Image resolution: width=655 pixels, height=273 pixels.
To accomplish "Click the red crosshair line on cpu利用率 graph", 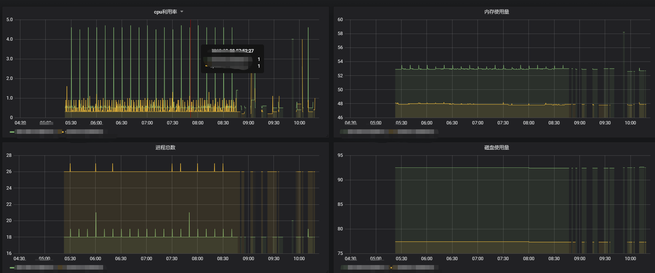I will [190, 68].
